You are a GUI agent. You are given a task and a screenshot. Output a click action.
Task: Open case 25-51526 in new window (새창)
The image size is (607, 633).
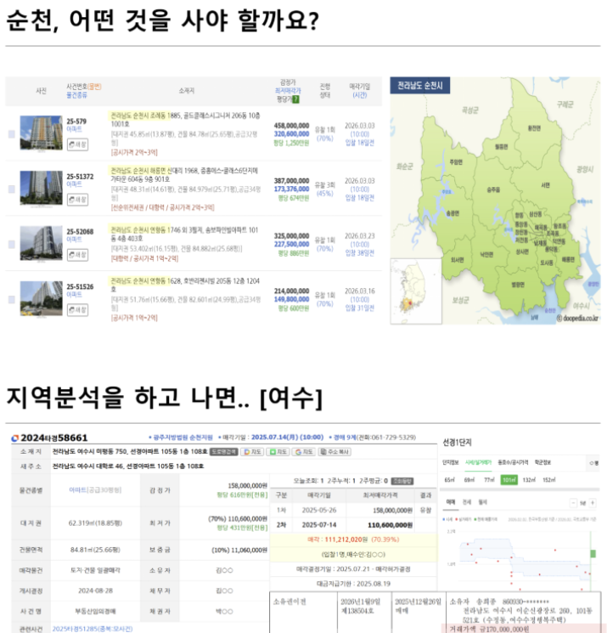[x=77, y=309]
